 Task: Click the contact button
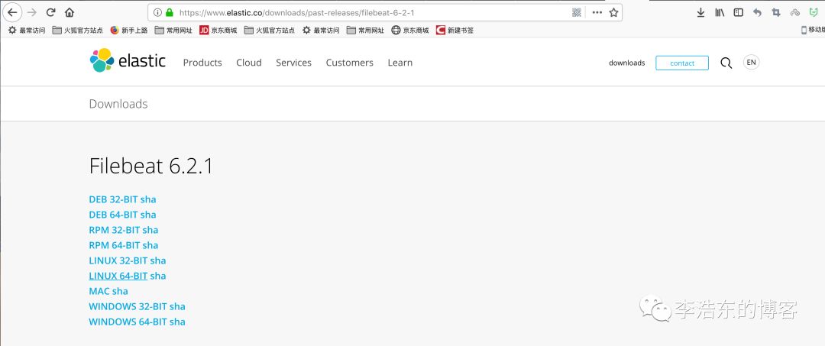coord(682,63)
